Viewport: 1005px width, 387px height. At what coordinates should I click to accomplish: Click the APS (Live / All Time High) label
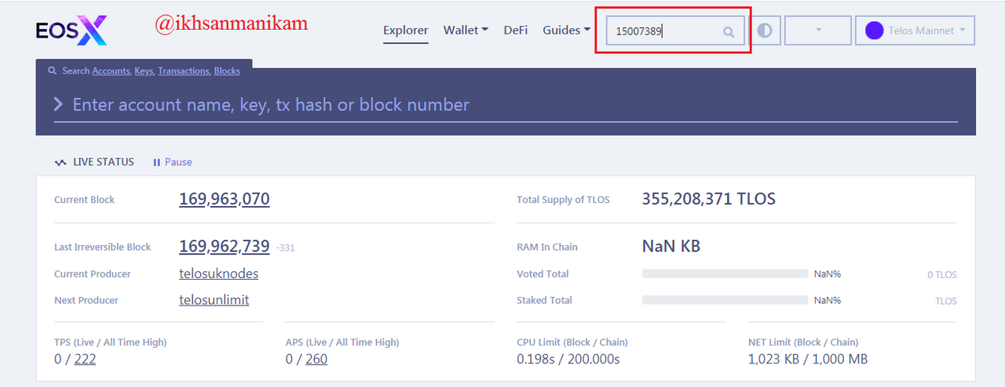point(342,342)
